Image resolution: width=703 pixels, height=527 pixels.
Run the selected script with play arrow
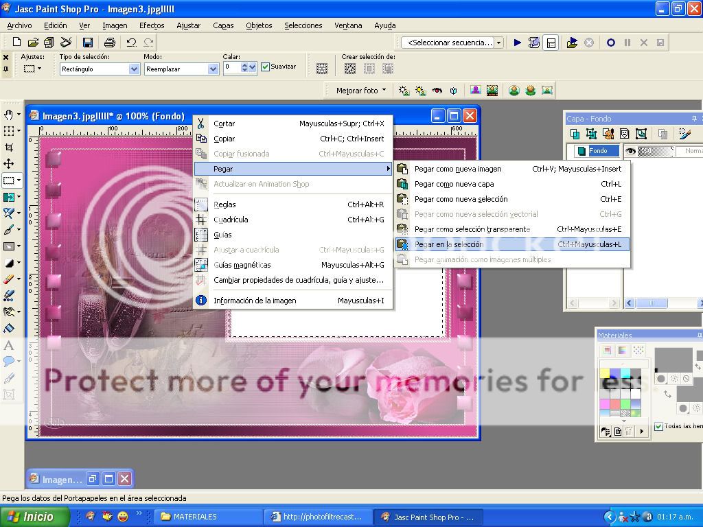[518, 43]
